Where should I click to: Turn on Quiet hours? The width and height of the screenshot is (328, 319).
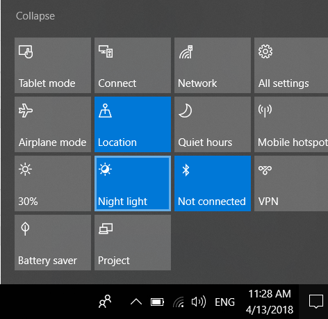(x=213, y=124)
